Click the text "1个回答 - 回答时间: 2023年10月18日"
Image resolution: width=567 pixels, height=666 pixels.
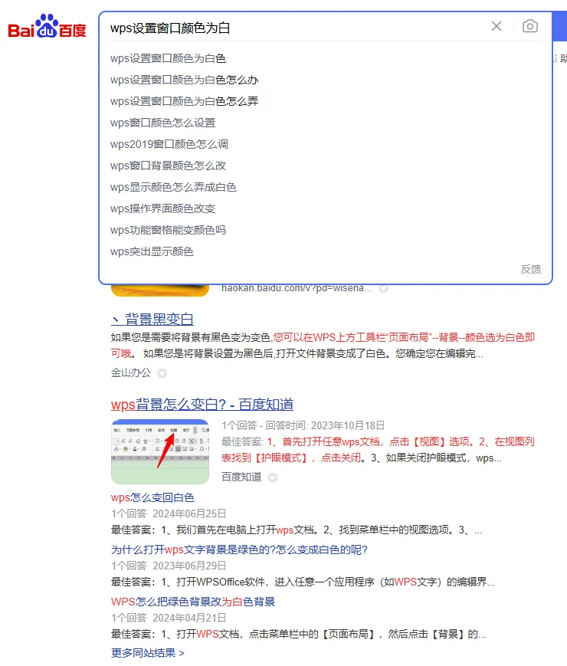coord(303,425)
